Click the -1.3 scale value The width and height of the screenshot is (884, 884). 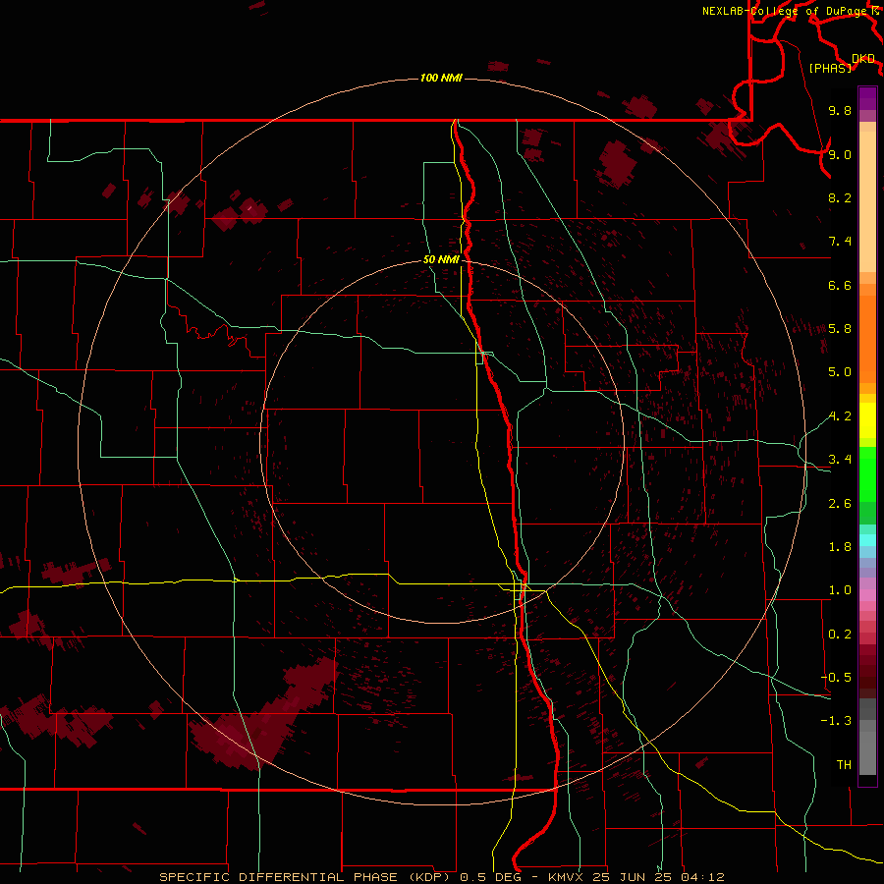836,721
